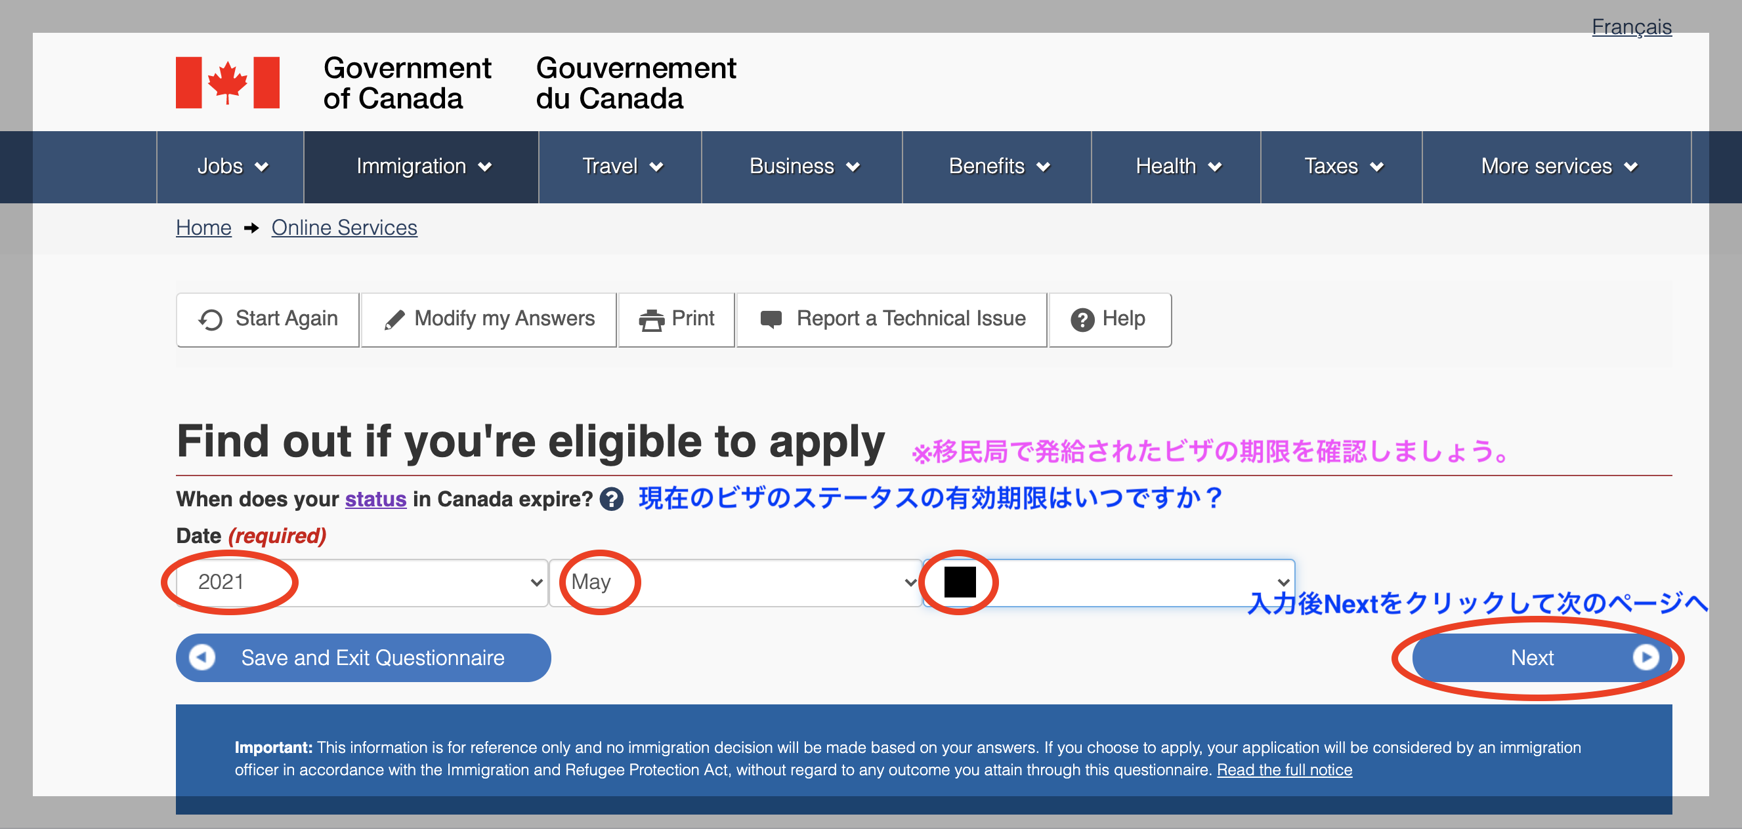Click the speech bubble Report a Technical Issue icon
The height and width of the screenshot is (829, 1742).
coord(771,319)
